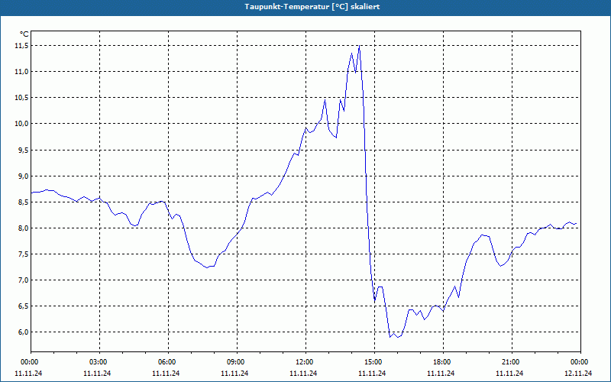Select the '°C' unit label above the axis
Image resolution: width=611 pixels, height=382 pixels.
click(x=24, y=34)
